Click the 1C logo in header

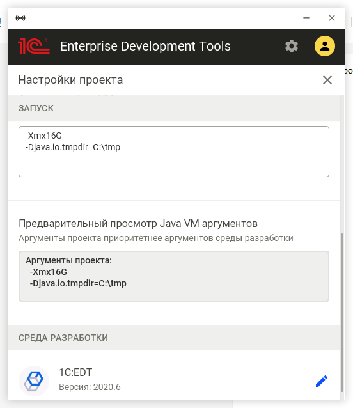pos(33,46)
